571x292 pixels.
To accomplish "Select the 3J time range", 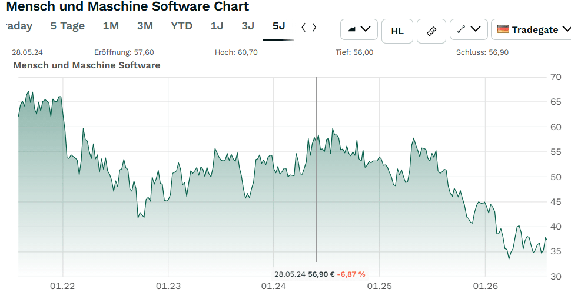I will [x=248, y=26].
